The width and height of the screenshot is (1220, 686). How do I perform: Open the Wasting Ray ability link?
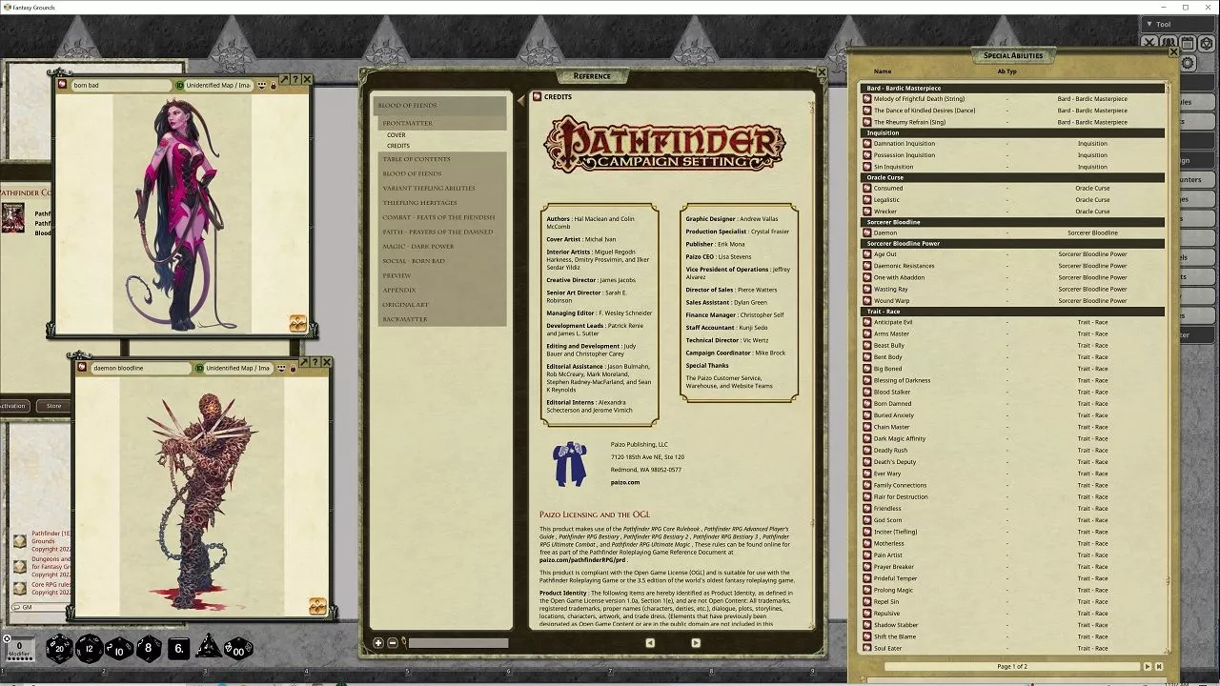pyautogui.click(x=866, y=289)
